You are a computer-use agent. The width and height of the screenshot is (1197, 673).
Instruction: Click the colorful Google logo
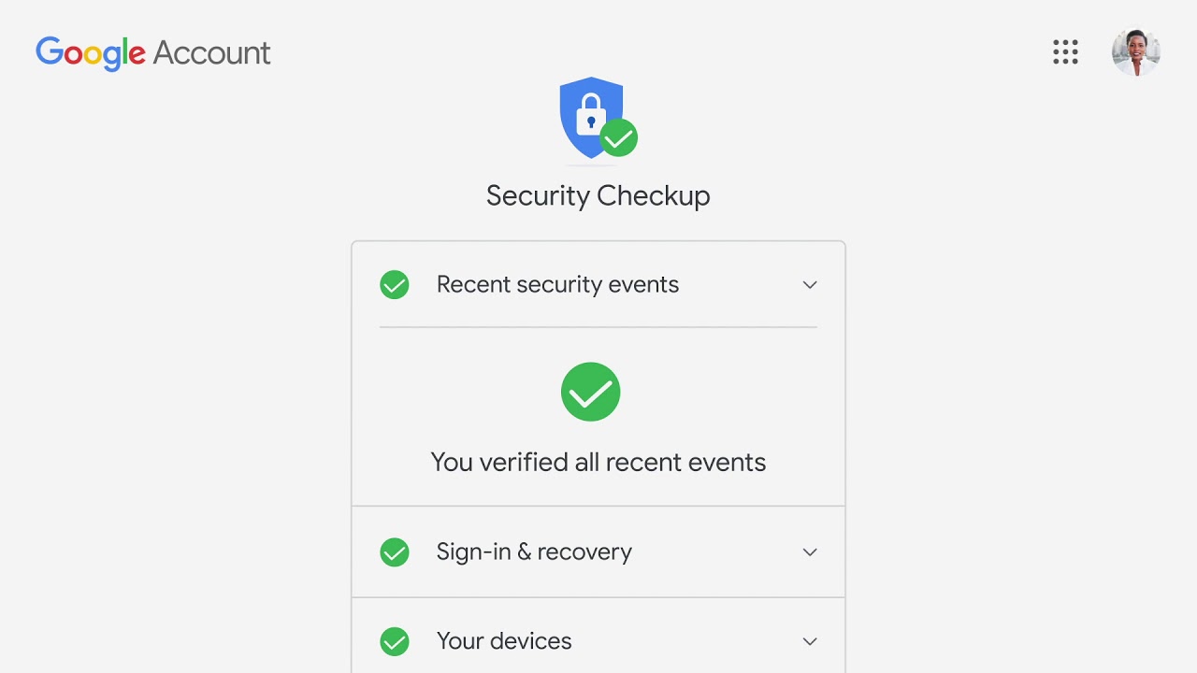click(91, 53)
